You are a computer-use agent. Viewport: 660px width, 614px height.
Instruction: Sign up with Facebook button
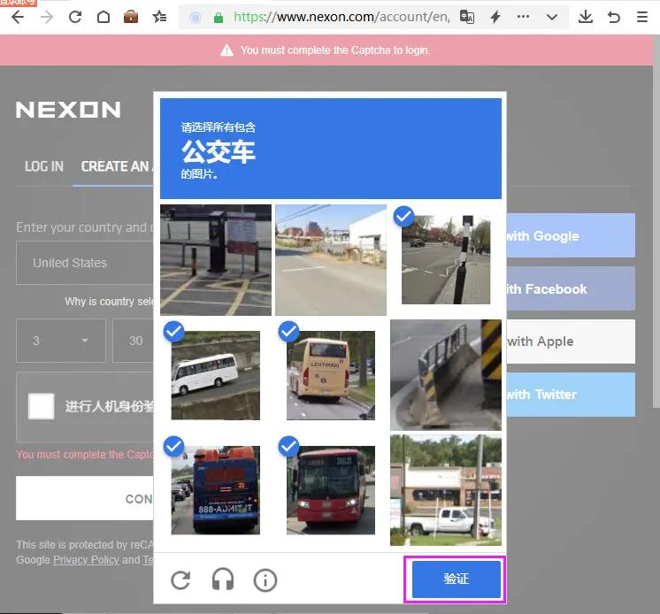(x=572, y=288)
